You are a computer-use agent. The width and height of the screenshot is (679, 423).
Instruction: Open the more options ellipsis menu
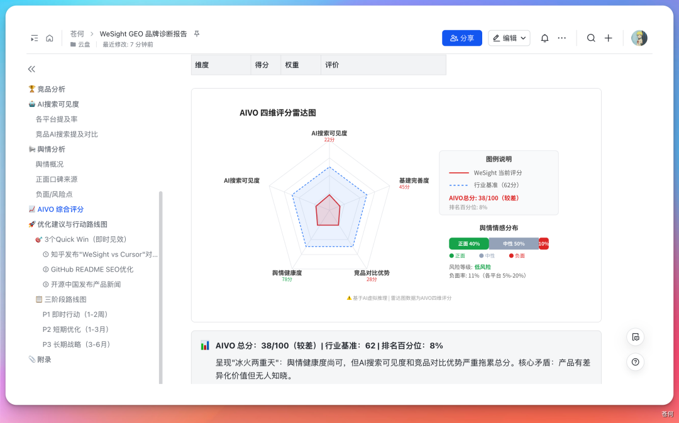561,38
